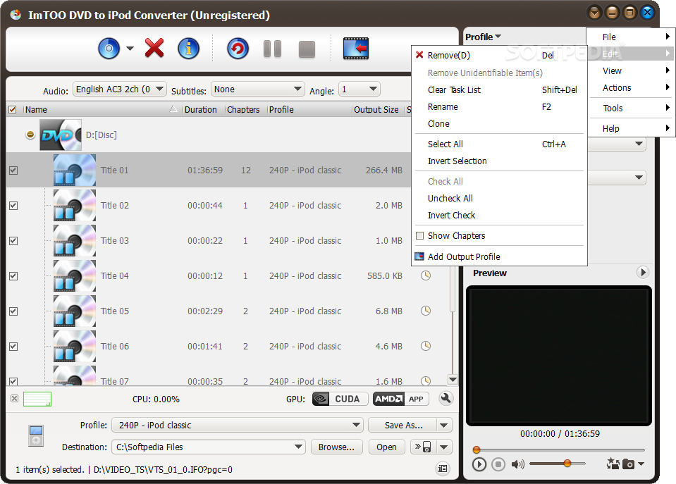Click the transfer to iPod device icon

[424, 447]
